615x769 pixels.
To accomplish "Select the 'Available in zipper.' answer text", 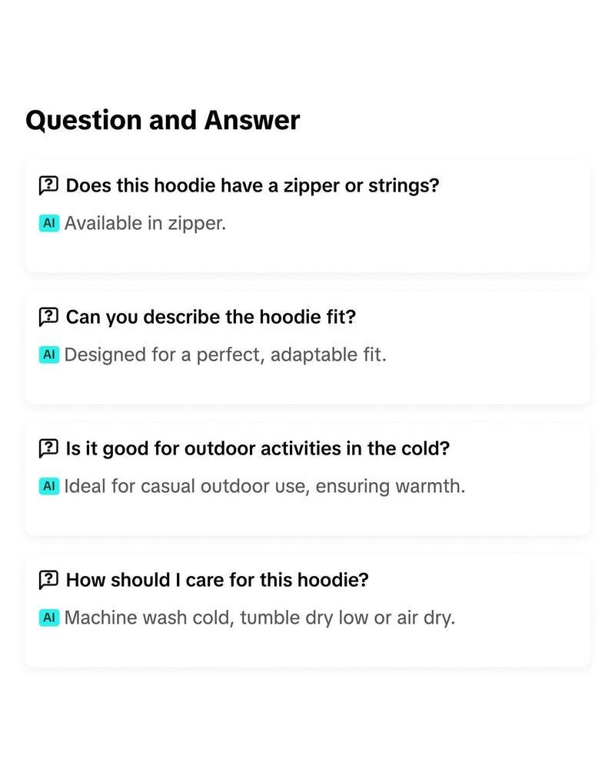I will point(145,224).
